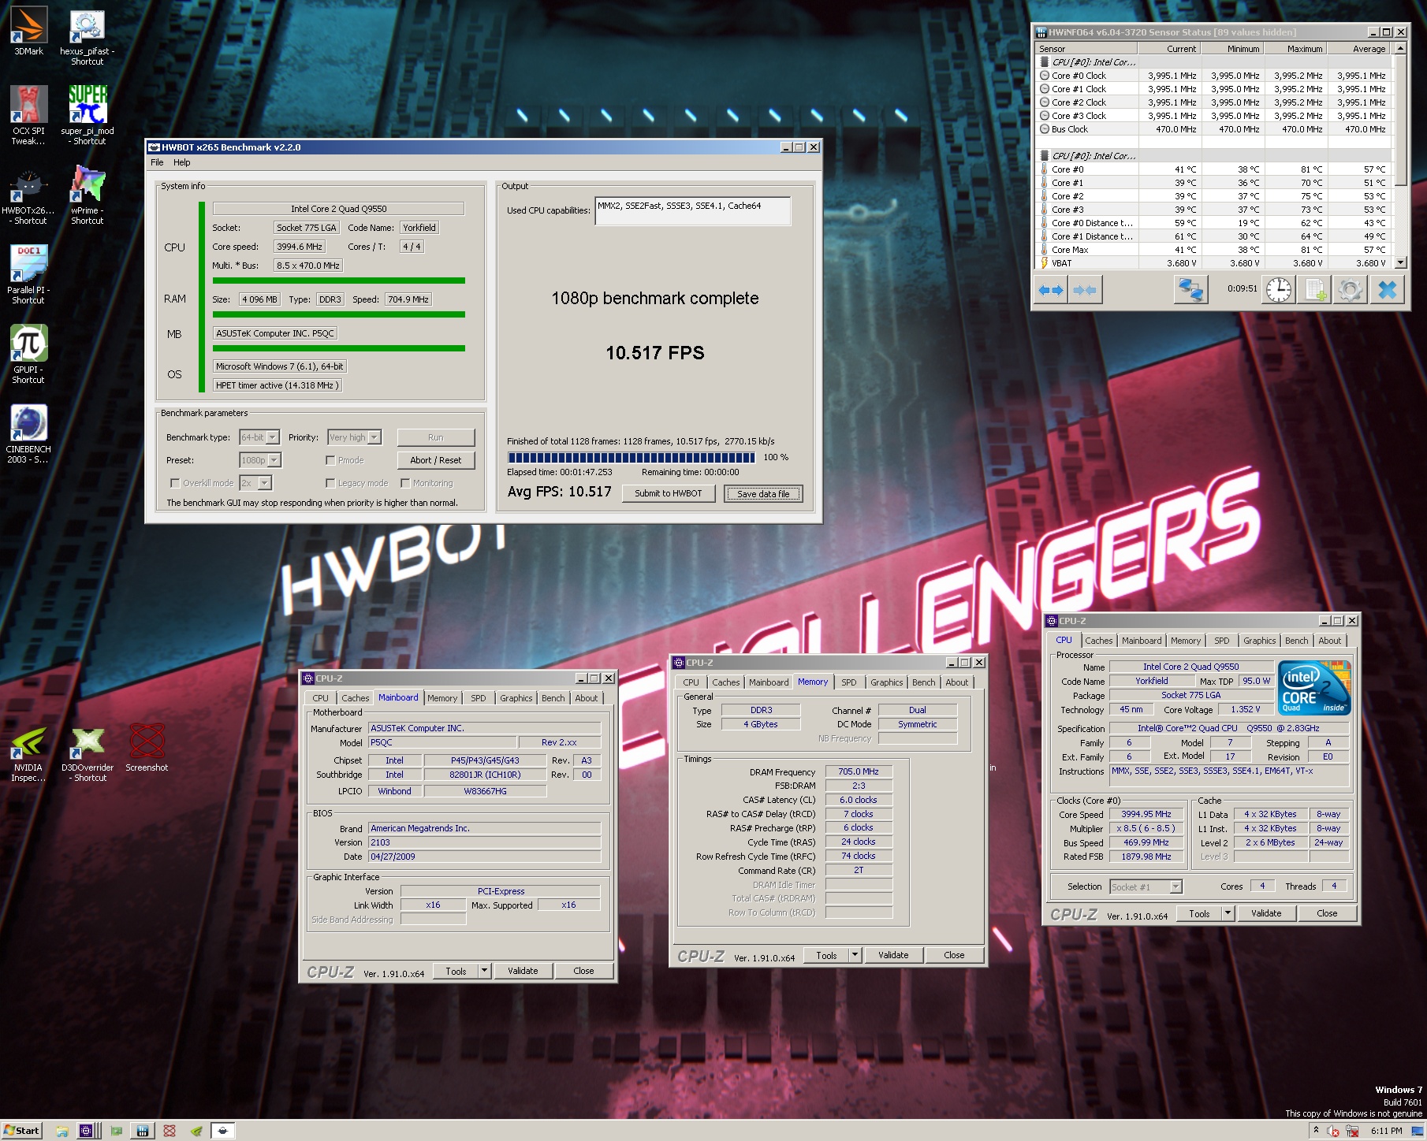Click the Average column header in HWiNFO
The image size is (1427, 1141).
point(1359,49)
